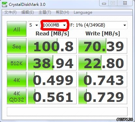The image size is (135, 122).
Task: Click the Write [MB/s] column header
Action: (103, 33)
